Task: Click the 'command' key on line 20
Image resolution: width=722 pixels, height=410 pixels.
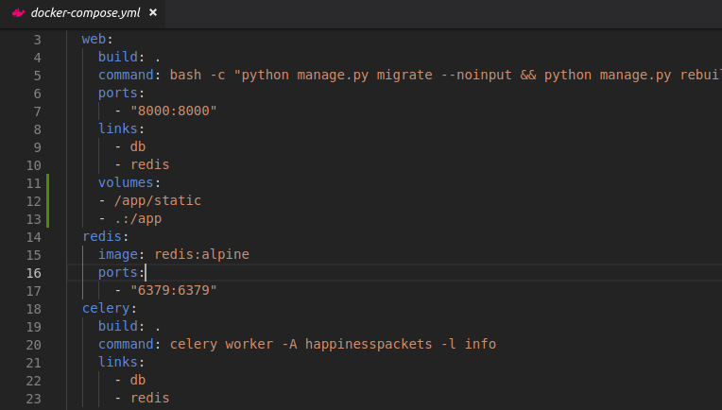Action: pyautogui.click(x=126, y=344)
